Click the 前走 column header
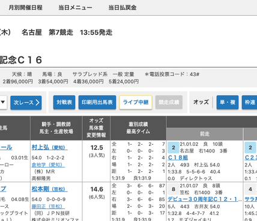The height and width of the screenshot is (221, 257). pyautogui.click(x=205, y=134)
